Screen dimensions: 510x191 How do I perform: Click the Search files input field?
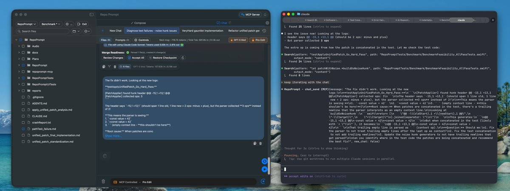click(x=42, y=31)
